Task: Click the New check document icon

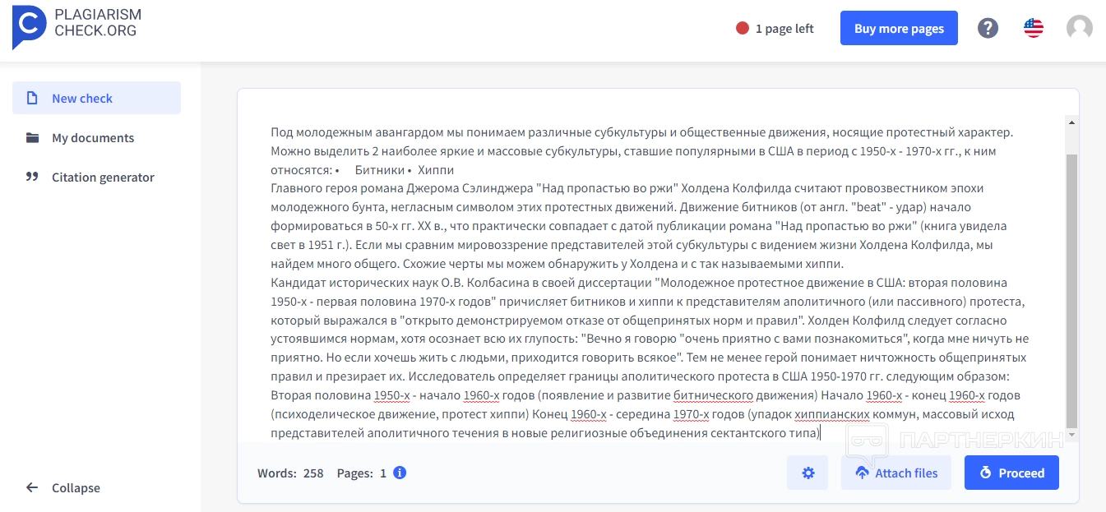Action: [x=32, y=98]
